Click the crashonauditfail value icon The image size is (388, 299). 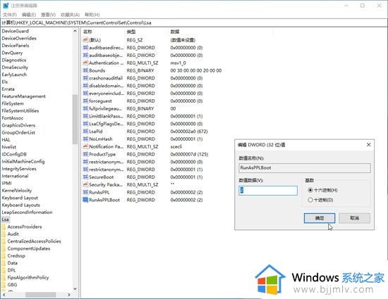point(85,78)
